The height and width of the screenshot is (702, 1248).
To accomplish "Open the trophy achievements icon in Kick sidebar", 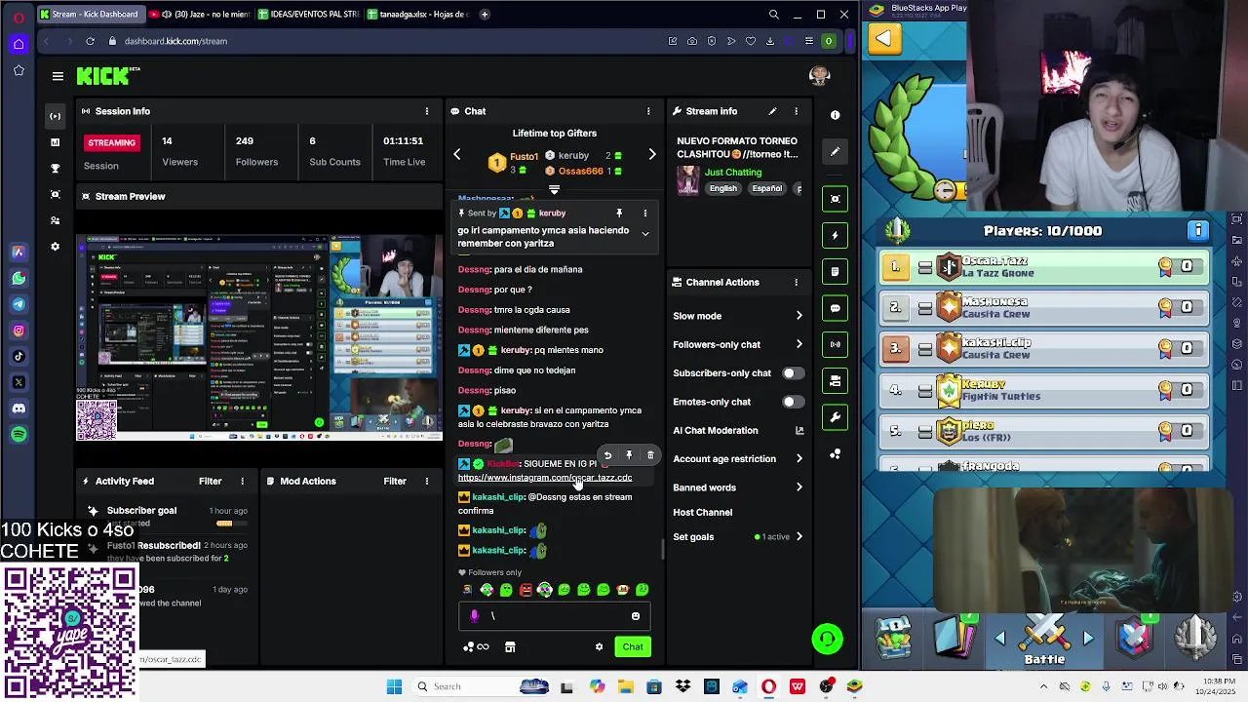I will (x=55, y=169).
